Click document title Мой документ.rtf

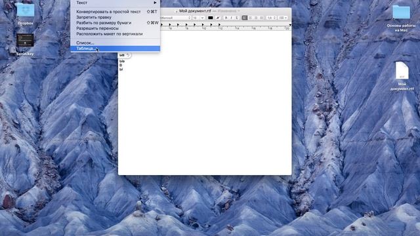[x=195, y=11]
